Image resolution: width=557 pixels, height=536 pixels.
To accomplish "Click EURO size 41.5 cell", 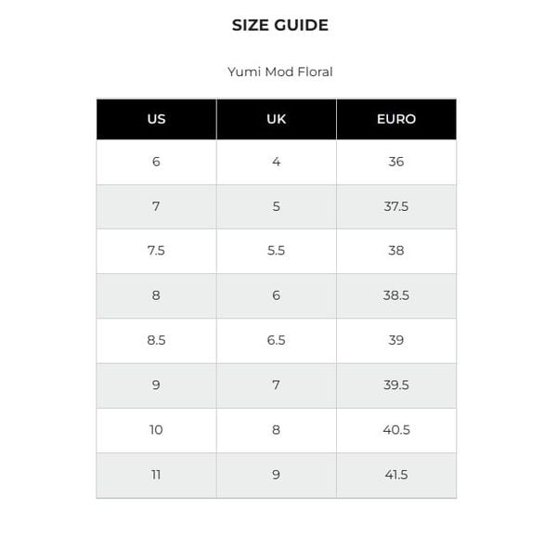I will [x=396, y=475].
